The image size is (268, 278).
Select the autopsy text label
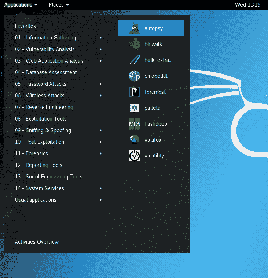(x=154, y=28)
